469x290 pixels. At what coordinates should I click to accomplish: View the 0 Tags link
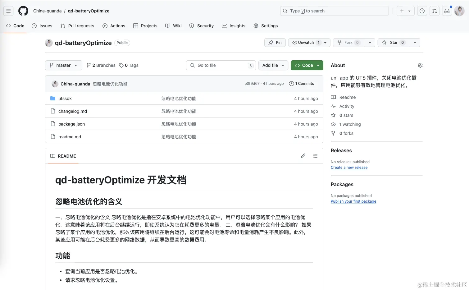pos(129,65)
